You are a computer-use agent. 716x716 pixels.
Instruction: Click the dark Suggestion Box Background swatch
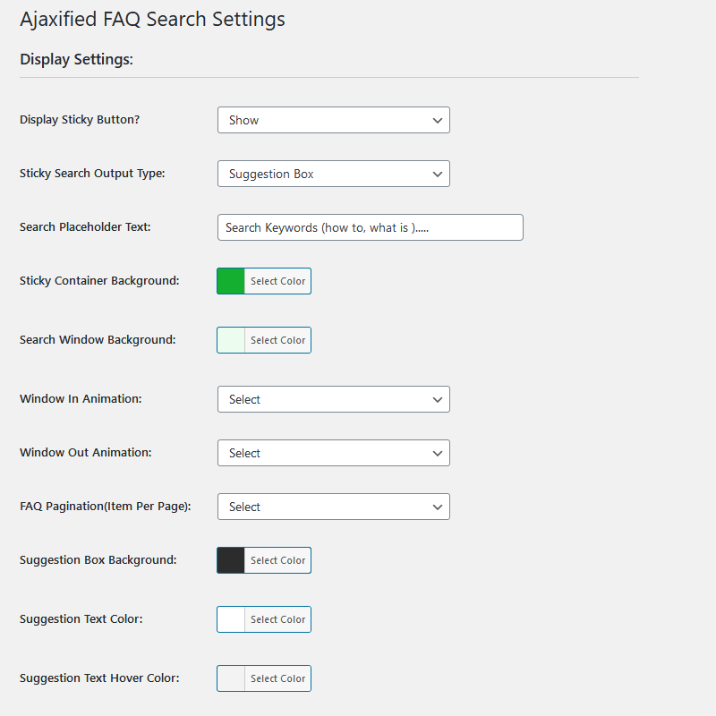tap(229, 559)
